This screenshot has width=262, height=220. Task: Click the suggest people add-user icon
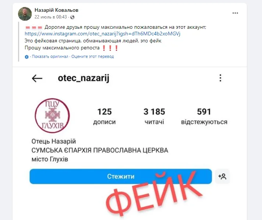pyautogui.click(x=222, y=177)
